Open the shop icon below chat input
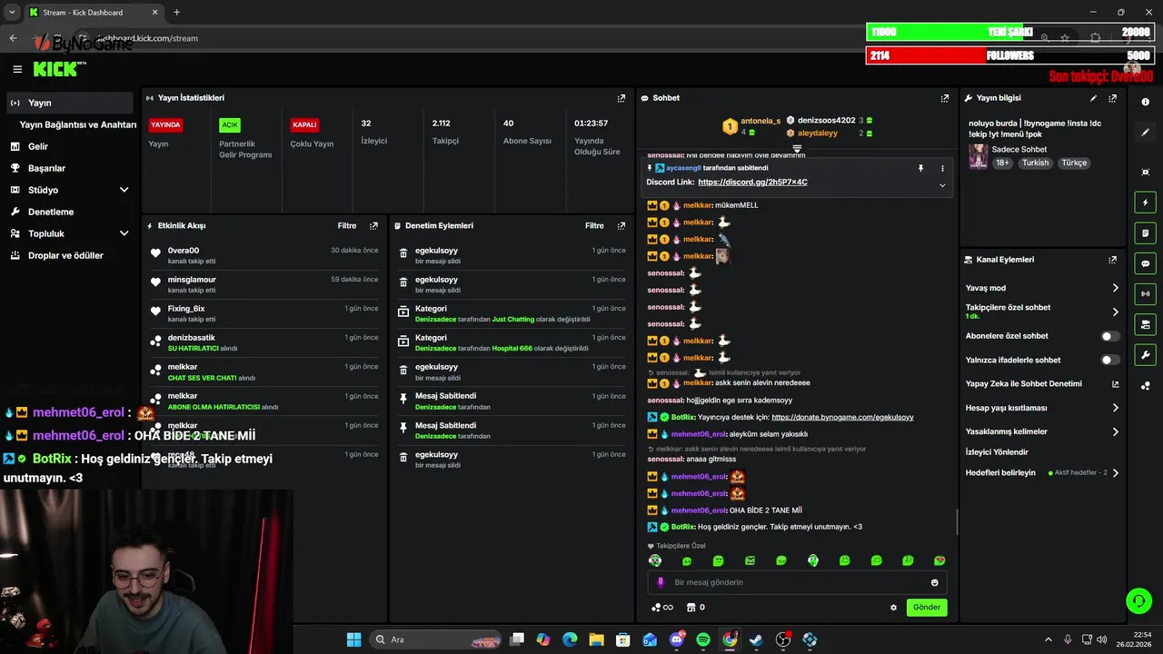The width and height of the screenshot is (1163, 654). (x=691, y=608)
